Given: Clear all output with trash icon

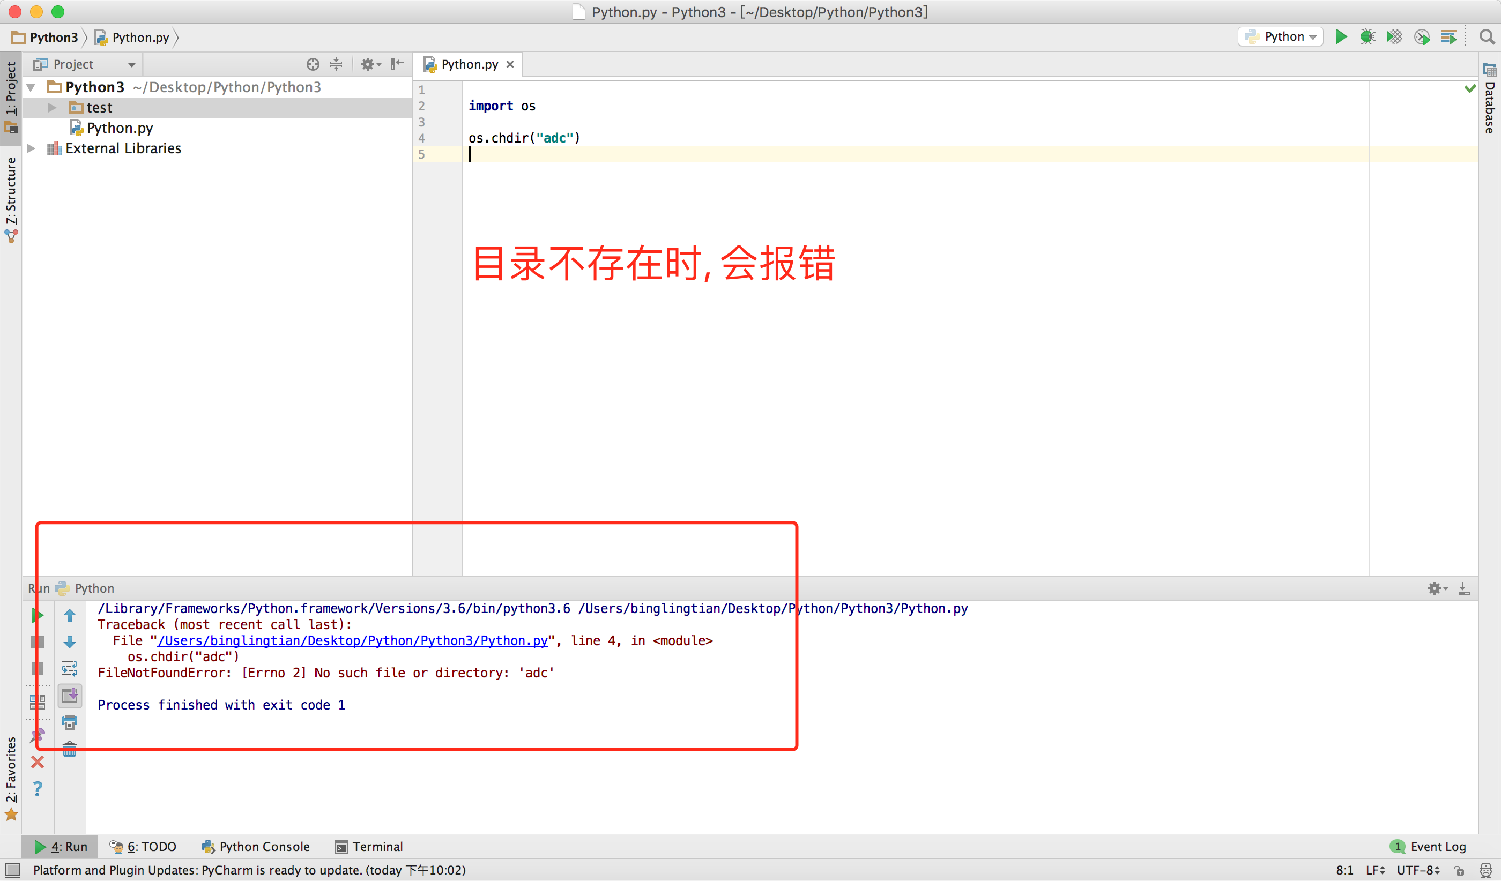Looking at the screenshot, I should [70, 750].
